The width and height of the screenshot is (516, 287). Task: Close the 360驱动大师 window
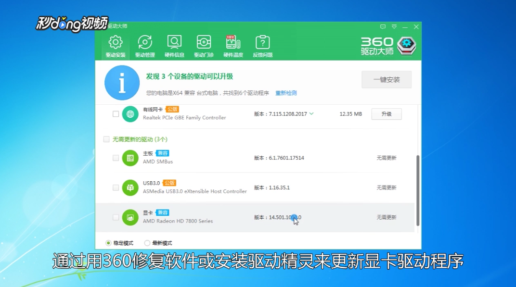(416, 26)
